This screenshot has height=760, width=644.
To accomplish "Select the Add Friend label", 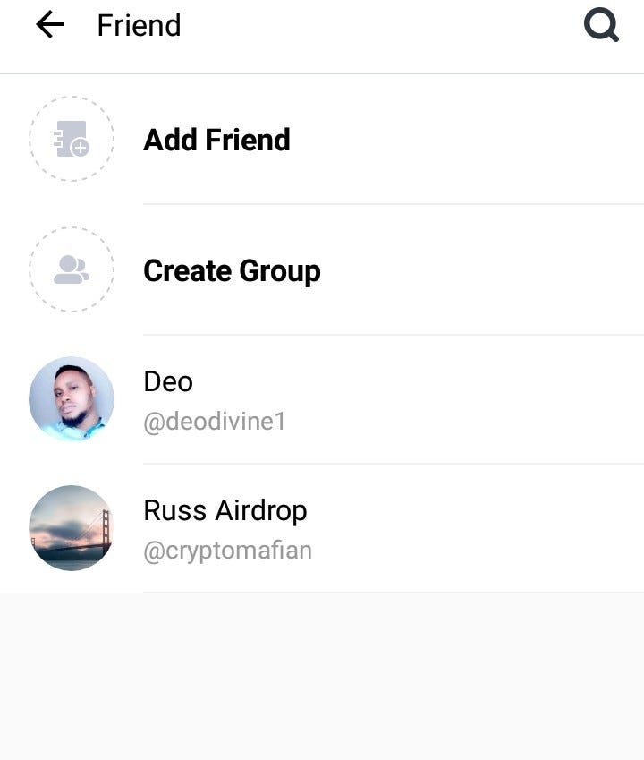I will [216, 140].
